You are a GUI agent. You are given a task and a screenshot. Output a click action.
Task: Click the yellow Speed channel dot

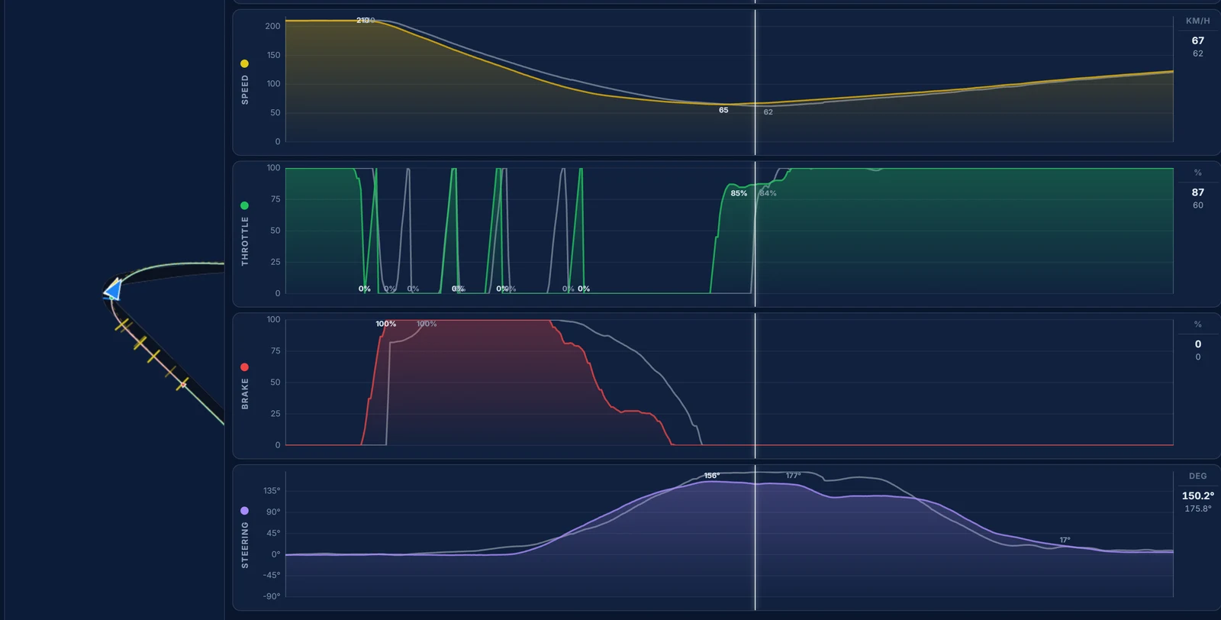(x=244, y=63)
